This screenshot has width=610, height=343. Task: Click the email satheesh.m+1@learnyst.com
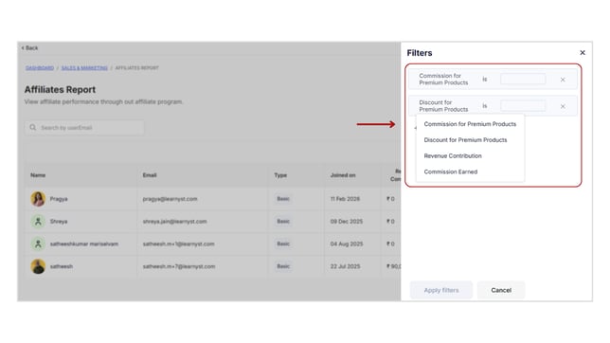point(179,244)
